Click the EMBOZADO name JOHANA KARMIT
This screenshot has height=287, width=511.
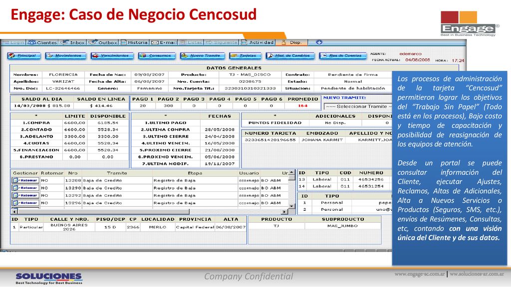click(322, 140)
